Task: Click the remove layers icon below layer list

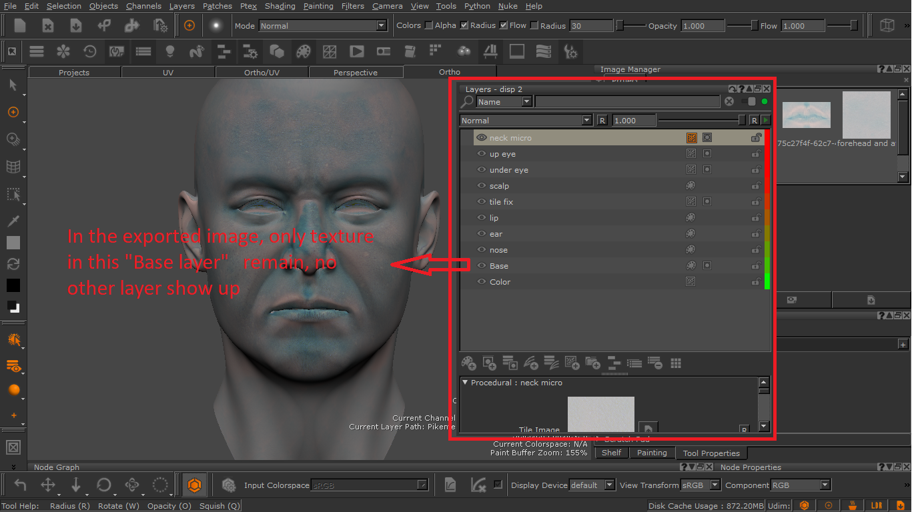Action: coord(654,363)
